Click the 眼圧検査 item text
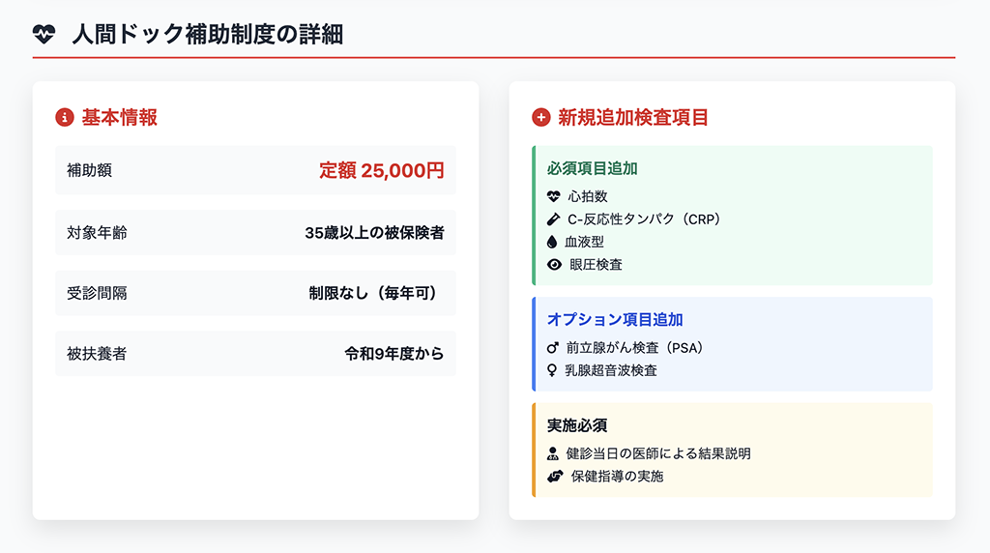The image size is (990, 553). click(596, 265)
